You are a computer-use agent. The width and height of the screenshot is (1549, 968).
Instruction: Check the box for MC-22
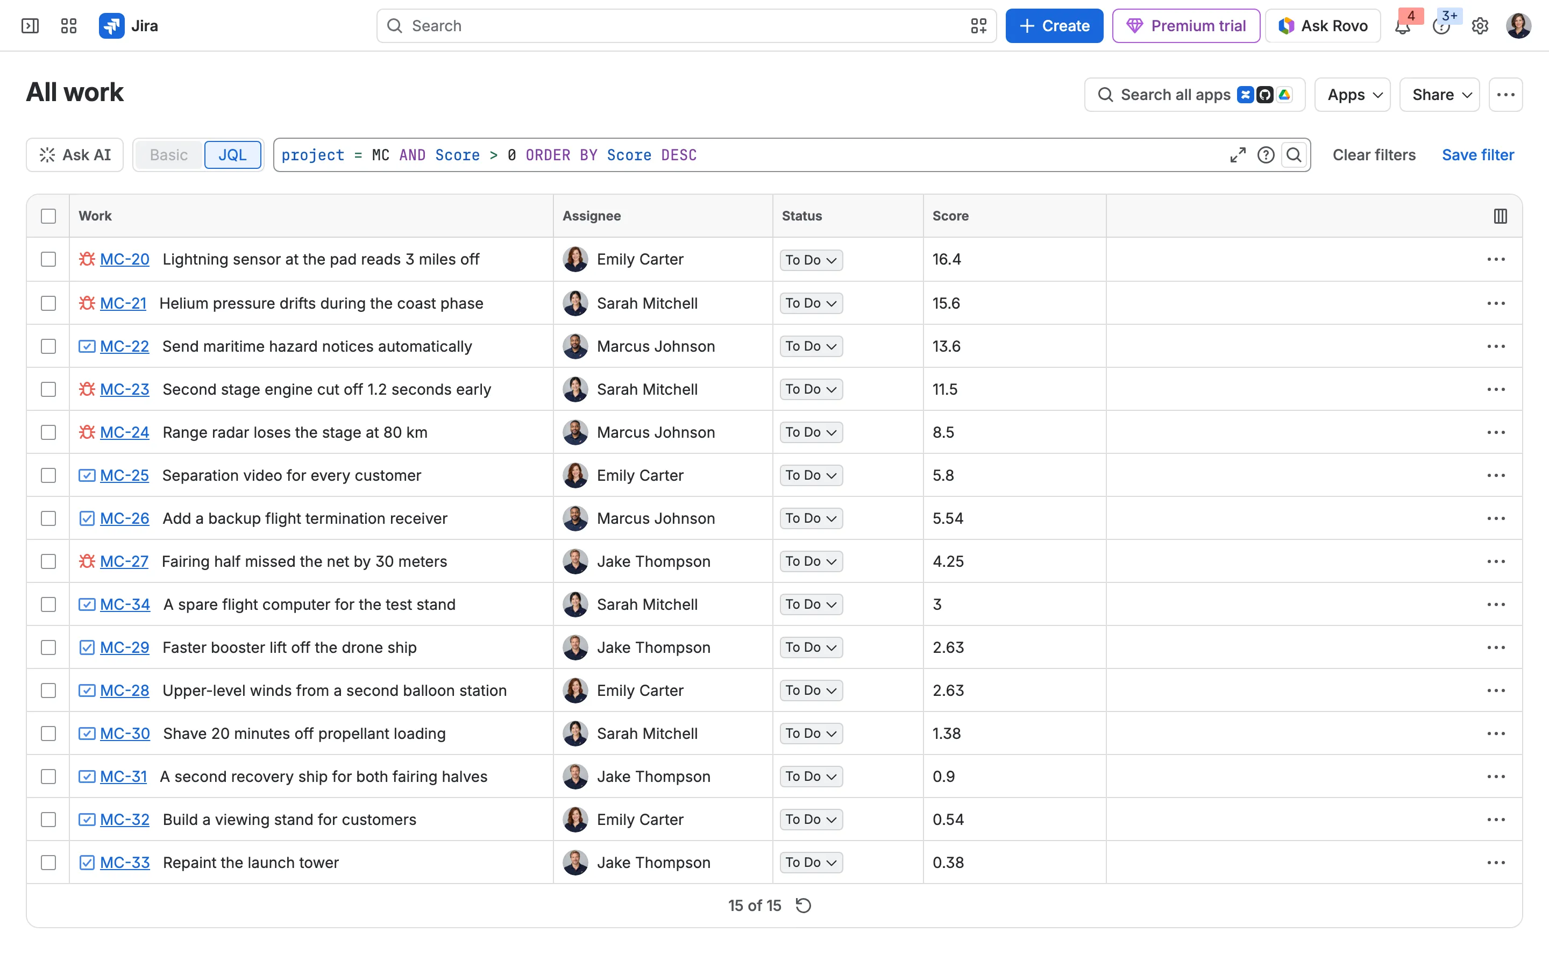coord(48,346)
